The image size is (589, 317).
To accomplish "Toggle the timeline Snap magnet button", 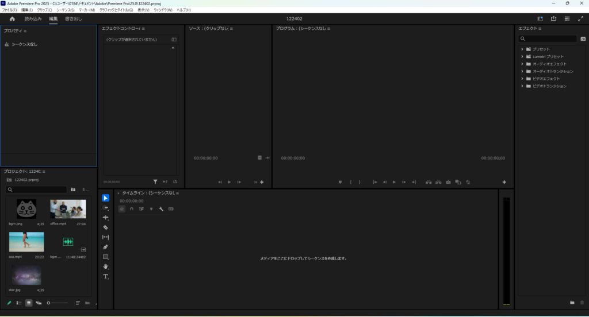I will pyautogui.click(x=132, y=209).
